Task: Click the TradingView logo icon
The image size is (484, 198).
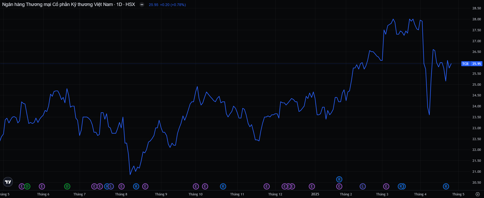Action: pos(8,182)
